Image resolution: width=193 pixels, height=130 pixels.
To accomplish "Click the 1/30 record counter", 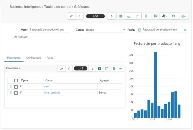I will point(95,16).
